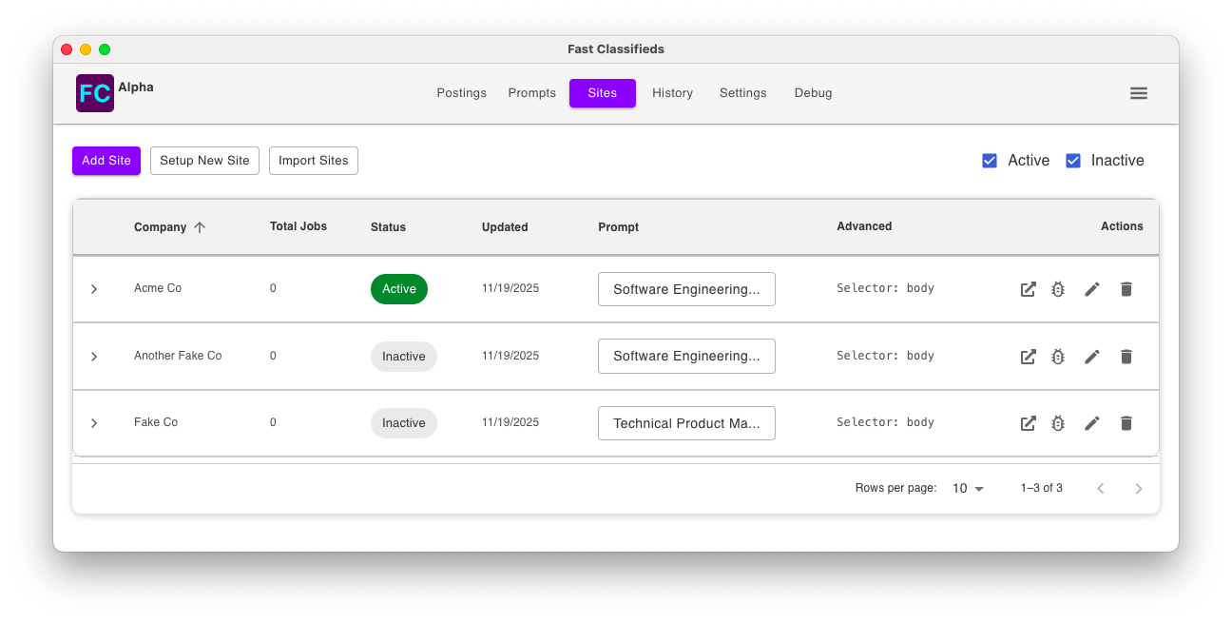Edit the Another Fake Co site entry

pyautogui.click(x=1092, y=357)
